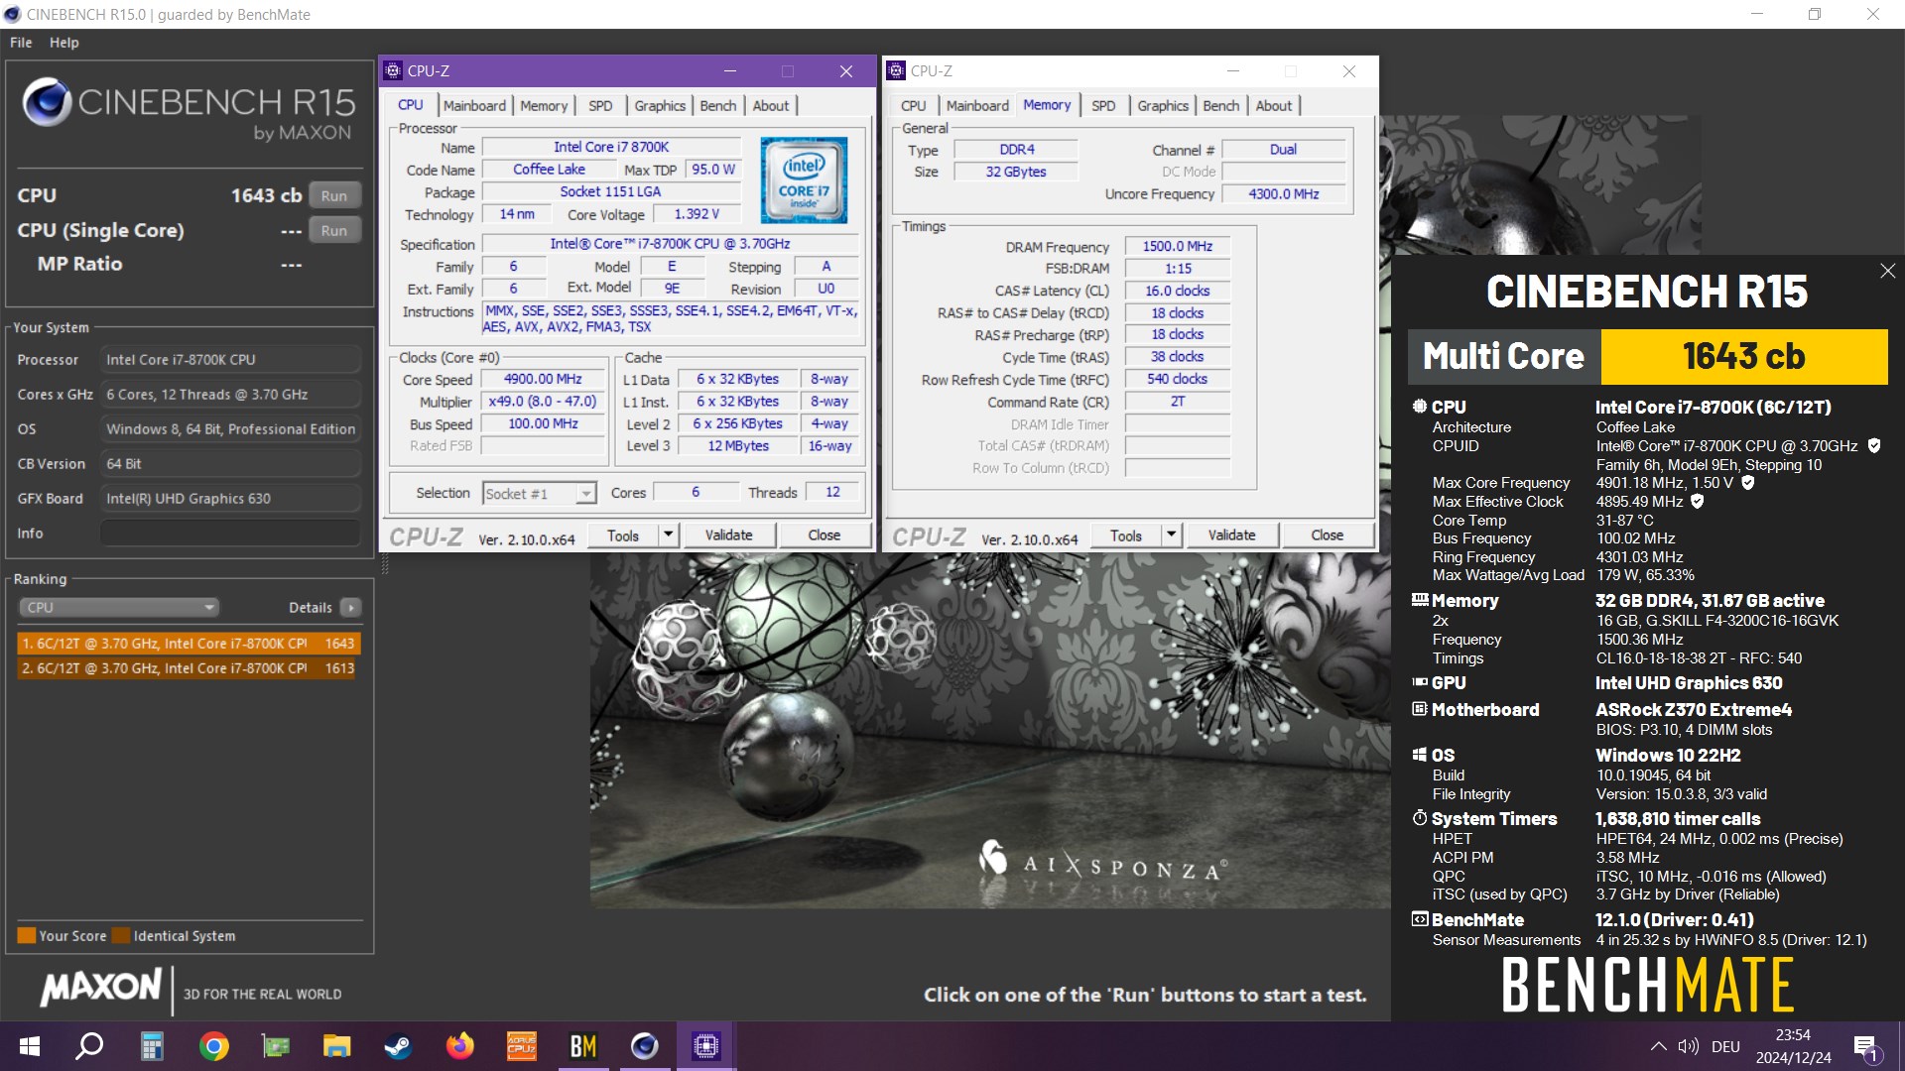Open About tab in right CPU-Z

point(1274,105)
